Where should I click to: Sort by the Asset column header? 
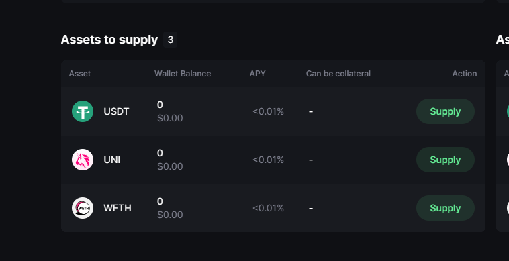tap(80, 74)
